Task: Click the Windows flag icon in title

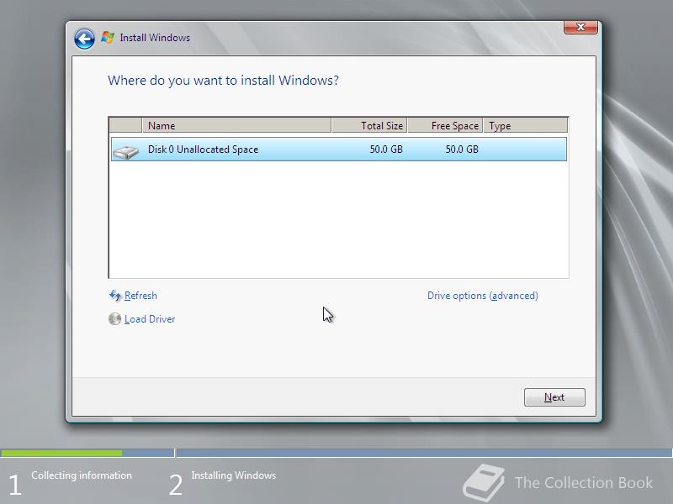Action: [108, 38]
